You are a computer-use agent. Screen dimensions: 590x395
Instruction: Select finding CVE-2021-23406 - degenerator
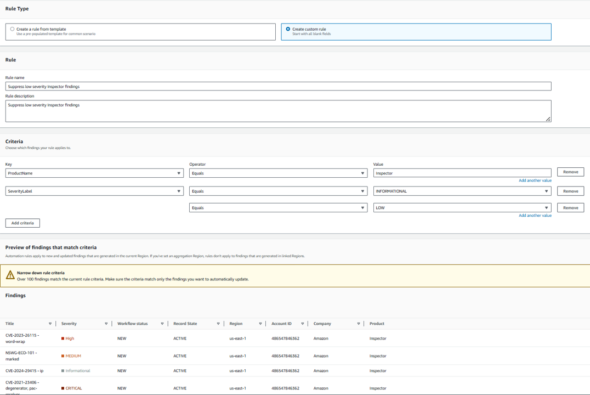point(22,387)
